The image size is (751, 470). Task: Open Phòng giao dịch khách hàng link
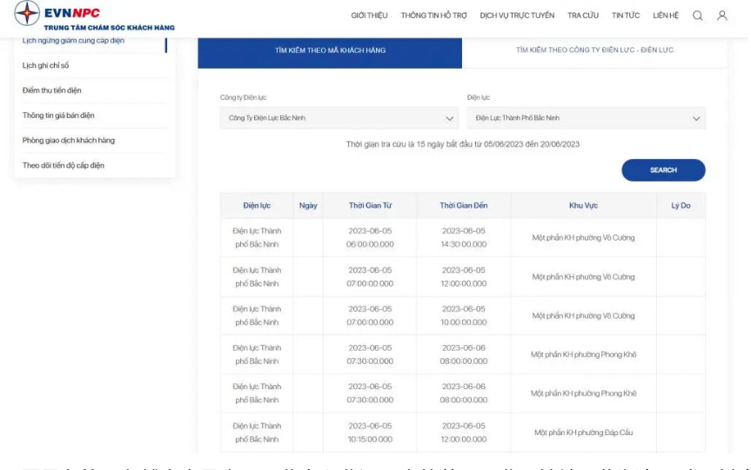click(69, 140)
